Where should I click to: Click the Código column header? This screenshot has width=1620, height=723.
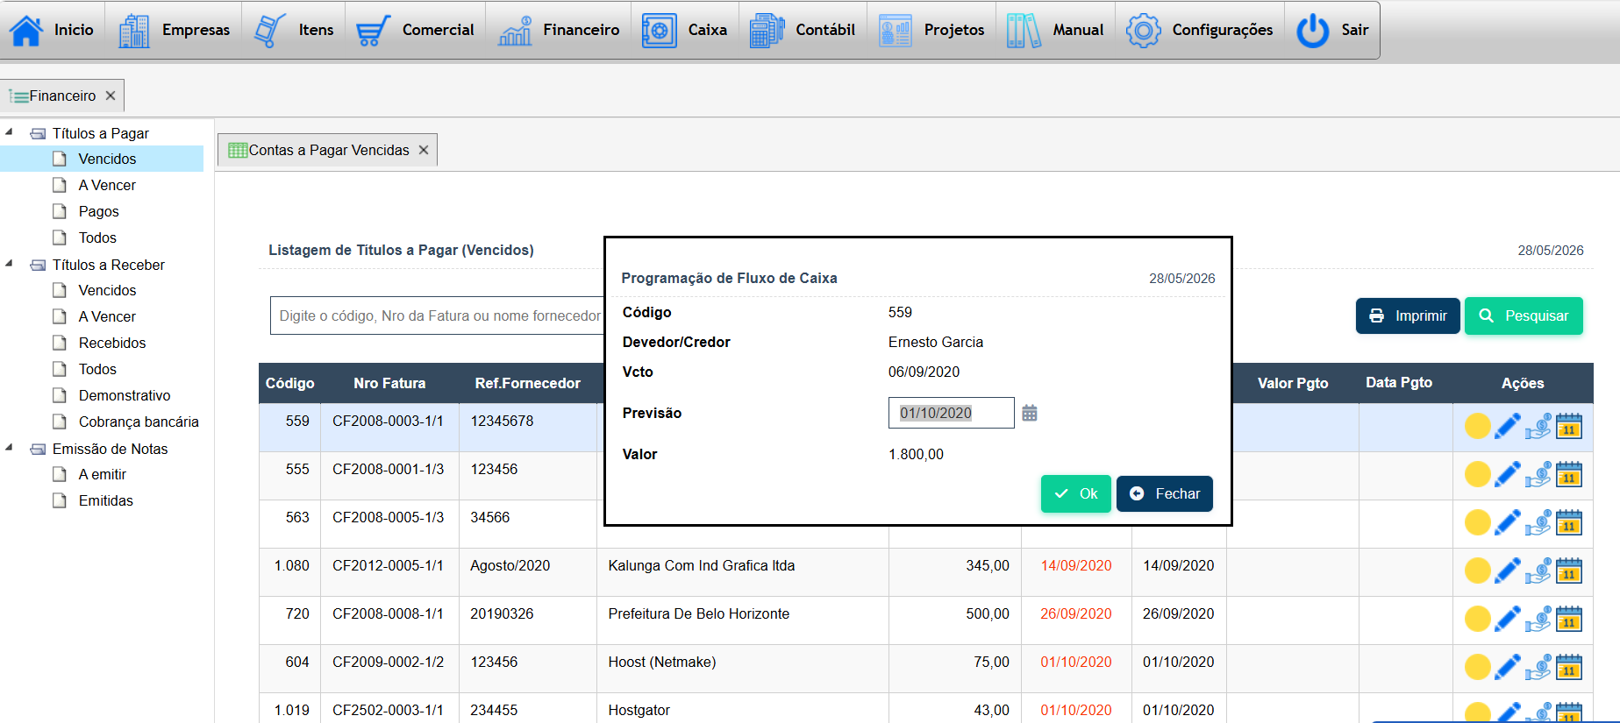point(289,383)
